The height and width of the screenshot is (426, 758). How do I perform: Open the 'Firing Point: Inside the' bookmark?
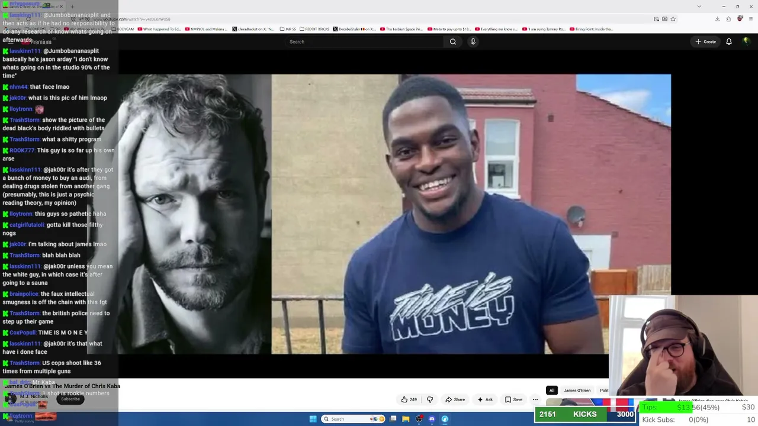click(x=591, y=29)
